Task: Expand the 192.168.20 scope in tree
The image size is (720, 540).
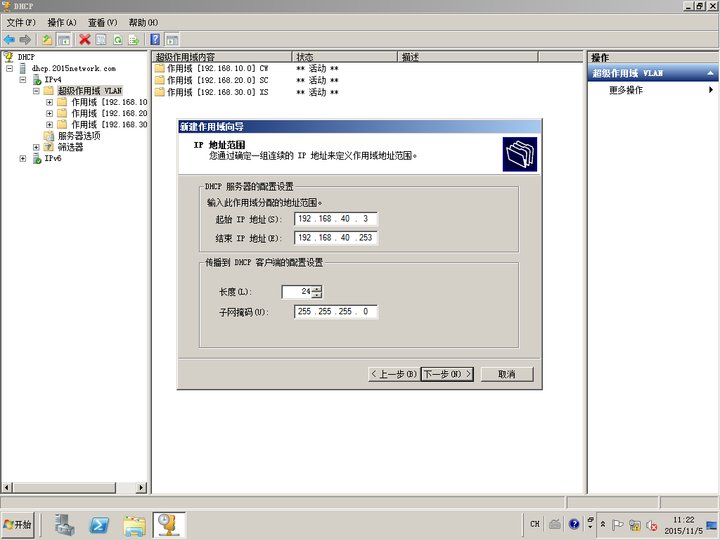Action: point(50,113)
